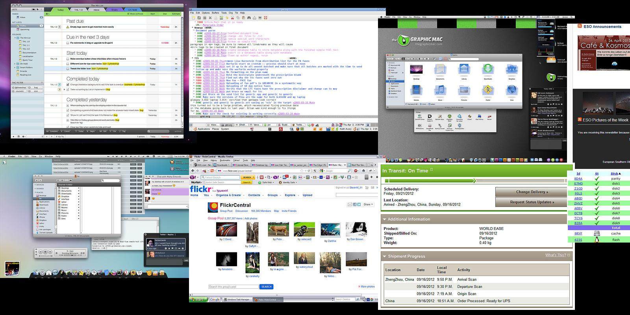Click the RSS icon beside ESO Announcements

click(580, 26)
